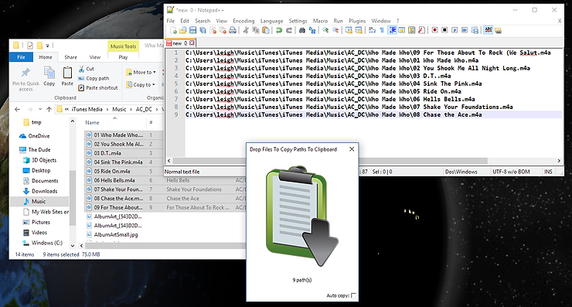The width and height of the screenshot is (572, 307).
Task: Expand chevron after Music in address bar
Action: tap(131, 109)
